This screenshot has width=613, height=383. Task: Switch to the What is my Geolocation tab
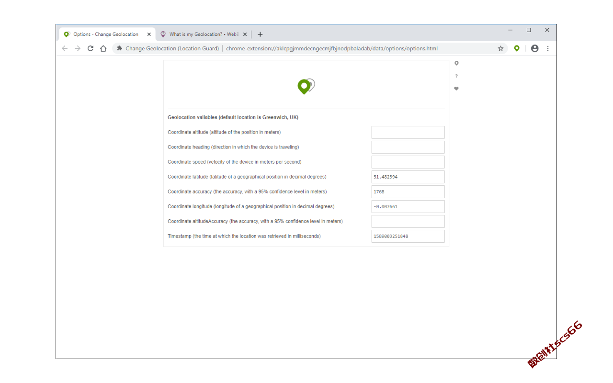(204, 34)
